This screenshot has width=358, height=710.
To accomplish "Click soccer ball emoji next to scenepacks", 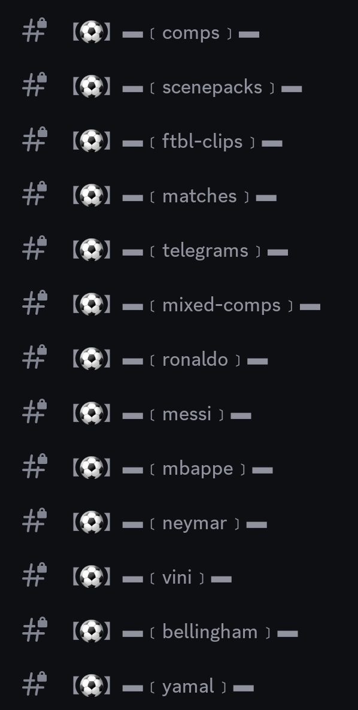I will [x=92, y=87].
